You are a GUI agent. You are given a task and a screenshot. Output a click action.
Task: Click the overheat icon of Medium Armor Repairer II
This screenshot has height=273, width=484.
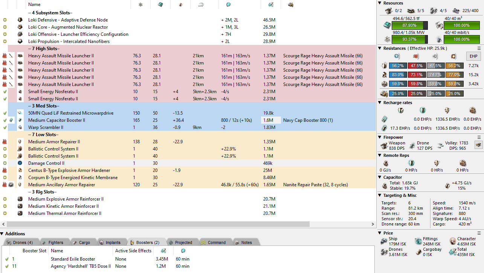pyautogui.click(x=5, y=142)
